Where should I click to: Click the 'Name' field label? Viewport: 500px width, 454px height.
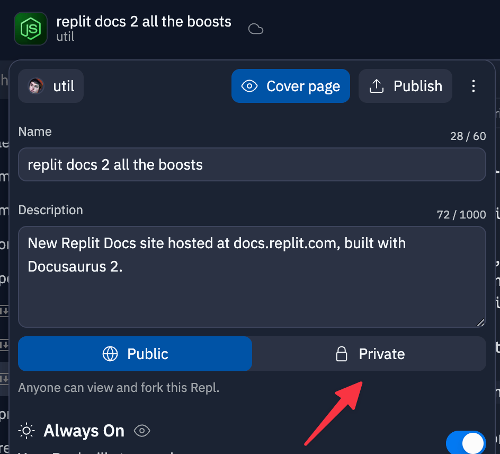tap(35, 132)
